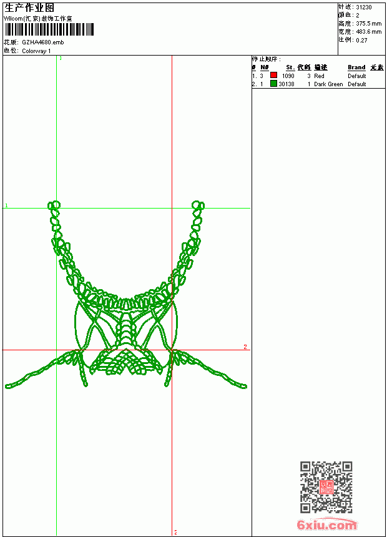Click the N# column header
This screenshot has height=537, width=387.
(x=264, y=67)
